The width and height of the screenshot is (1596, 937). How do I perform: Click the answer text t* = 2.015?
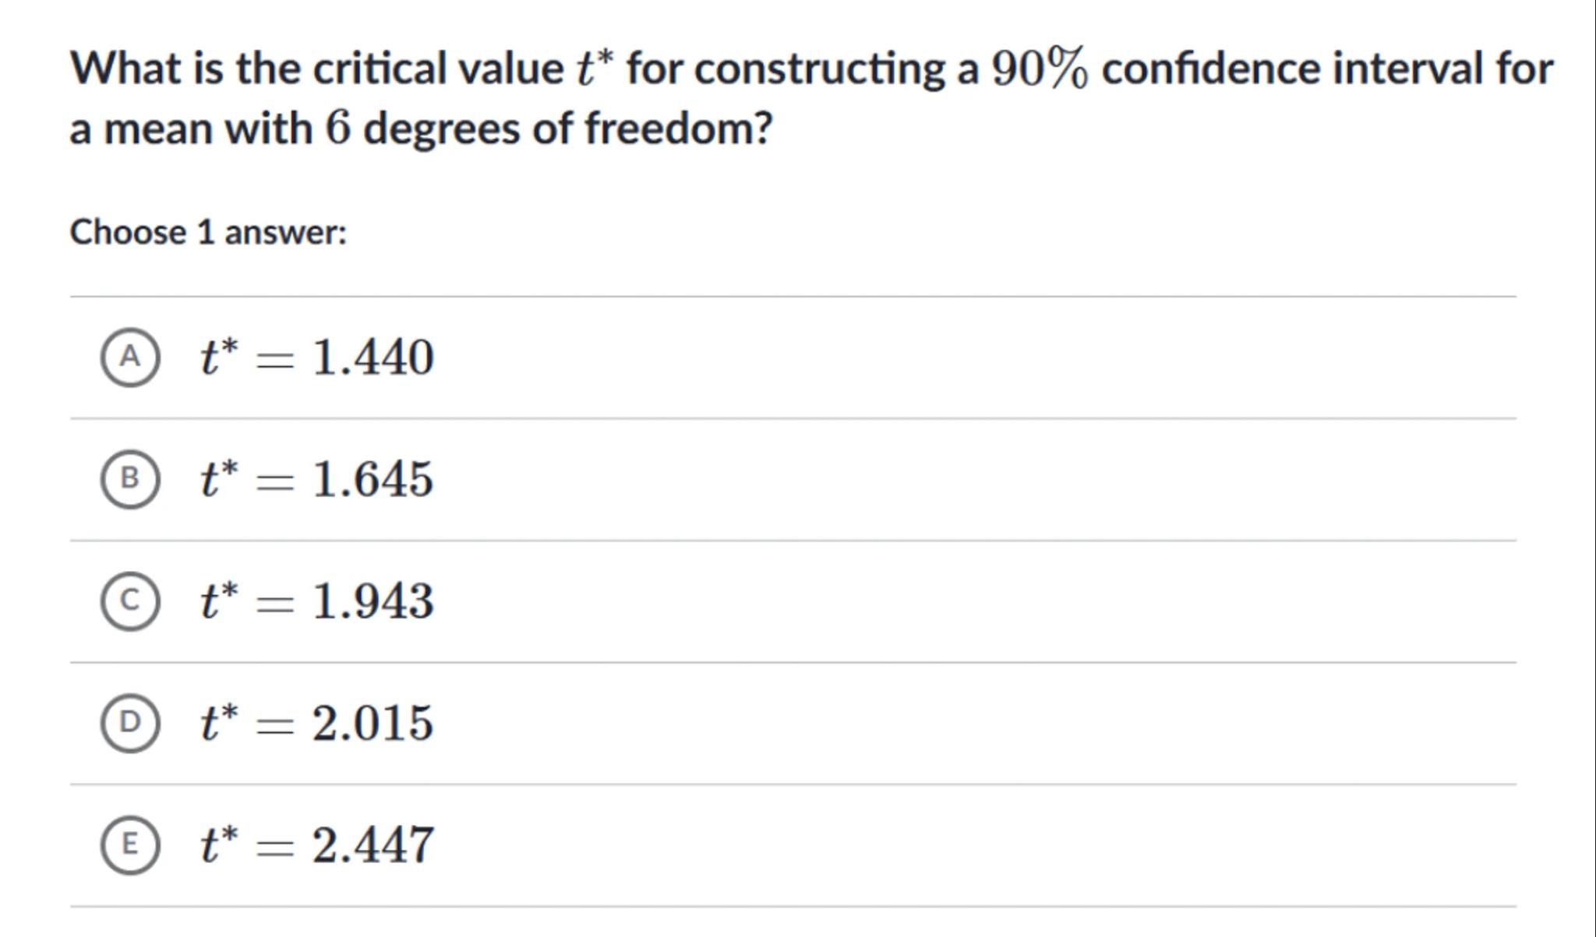[x=316, y=723]
